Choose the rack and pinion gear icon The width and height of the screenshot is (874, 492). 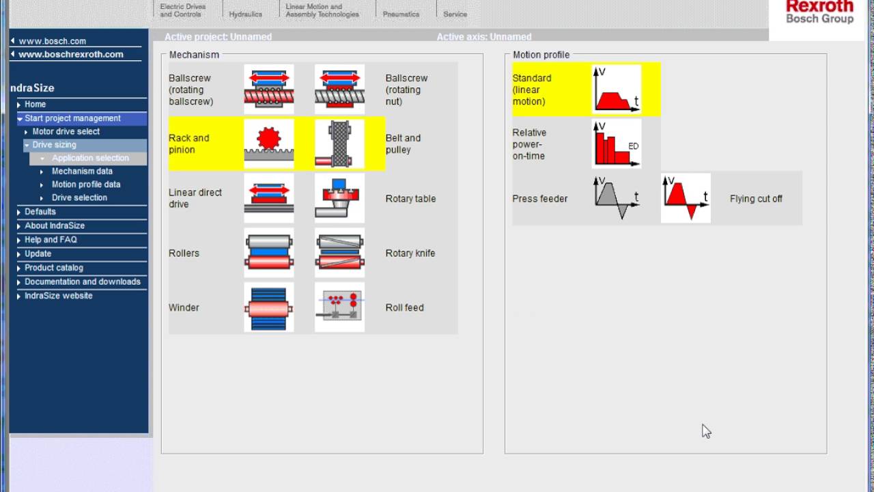tap(269, 143)
